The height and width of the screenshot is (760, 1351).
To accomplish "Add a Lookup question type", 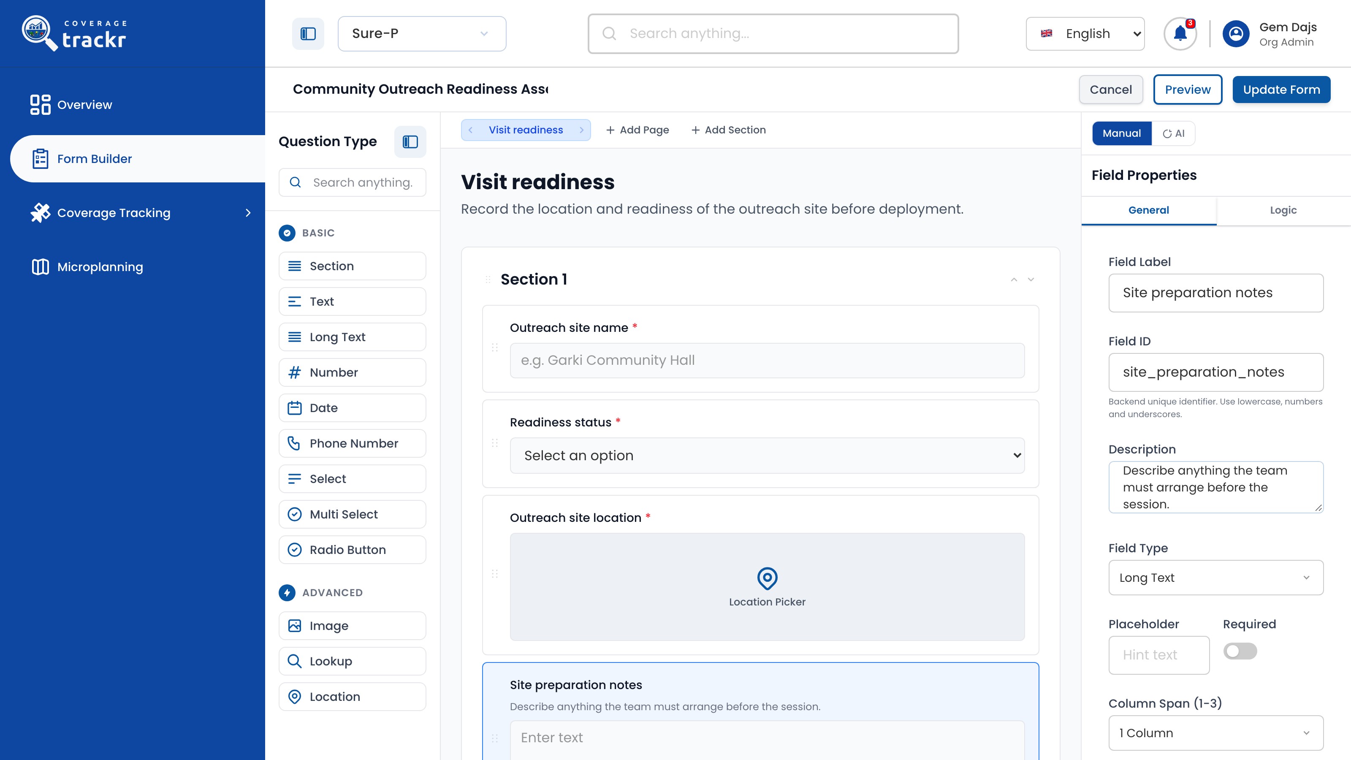I will click(353, 661).
